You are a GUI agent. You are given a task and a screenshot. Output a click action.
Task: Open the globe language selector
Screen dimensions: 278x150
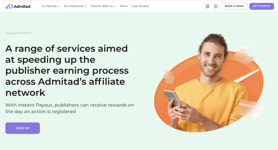[x=207, y=6]
